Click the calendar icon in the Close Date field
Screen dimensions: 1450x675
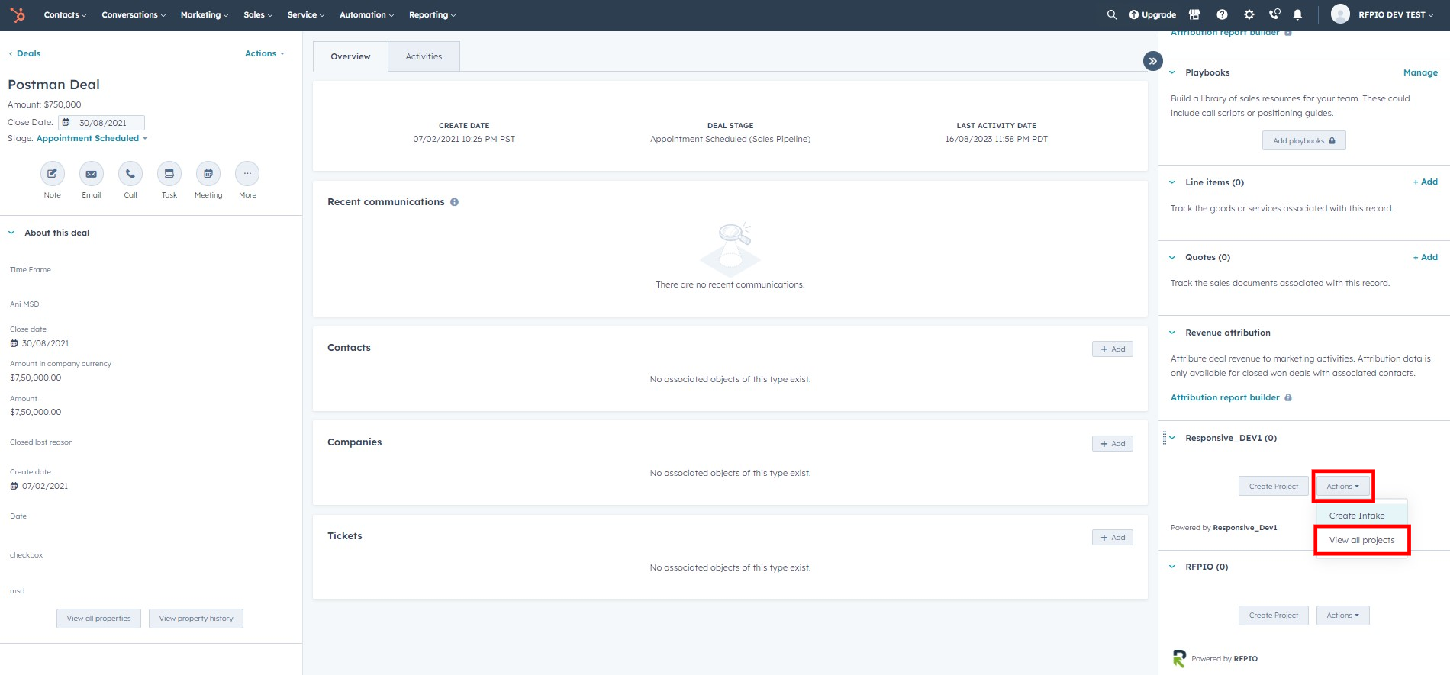[x=66, y=123]
